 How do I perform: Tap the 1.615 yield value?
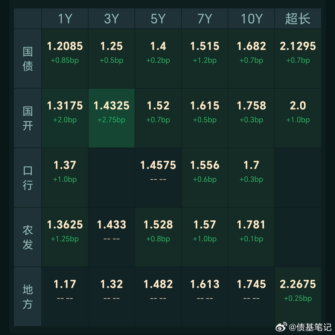[x=205, y=106]
